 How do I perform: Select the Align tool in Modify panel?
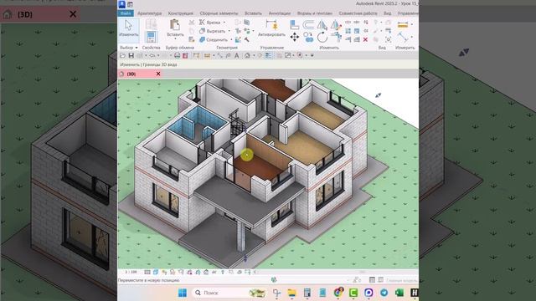[294, 24]
